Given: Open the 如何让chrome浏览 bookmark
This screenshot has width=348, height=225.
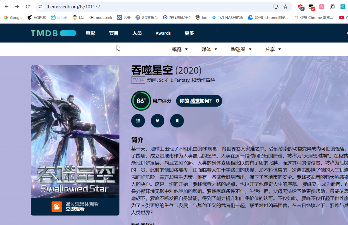Looking at the screenshot, I should point(268,17).
